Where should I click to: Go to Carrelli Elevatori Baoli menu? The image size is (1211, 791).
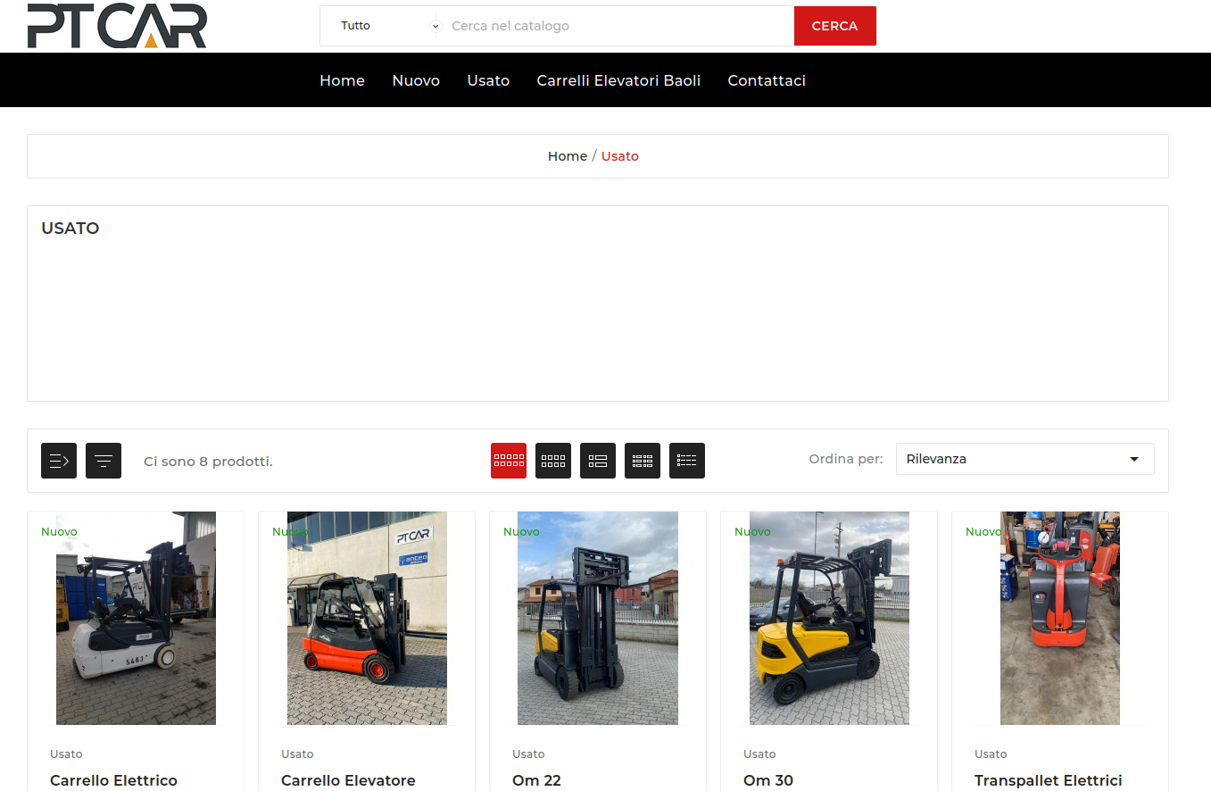click(x=618, y=80)
